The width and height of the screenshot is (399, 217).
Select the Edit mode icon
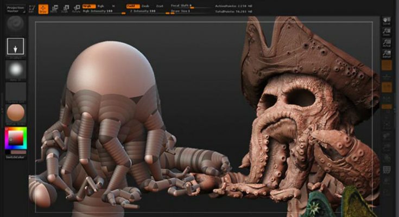tap(32, 9)
